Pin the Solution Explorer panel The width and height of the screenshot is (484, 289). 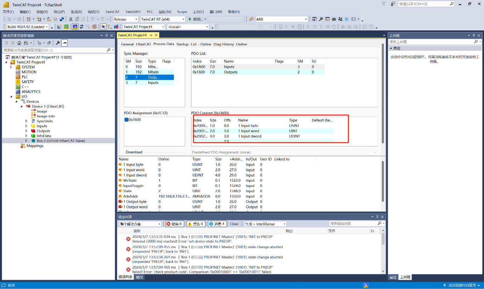coord(107,35)
